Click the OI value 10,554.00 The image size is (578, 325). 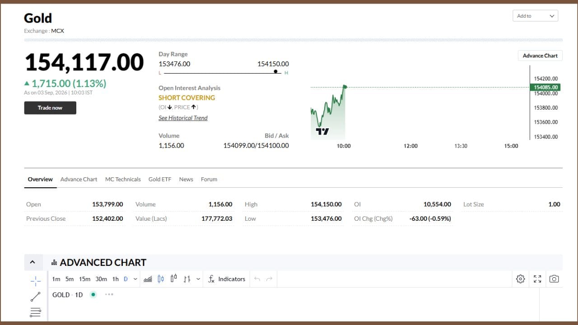point(437,204)
